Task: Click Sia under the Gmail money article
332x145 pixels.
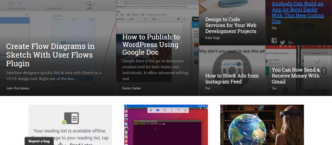Action: pos(274,88)
